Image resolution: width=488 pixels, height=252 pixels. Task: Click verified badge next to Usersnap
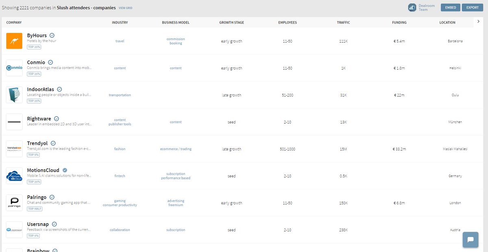point(54,224)
